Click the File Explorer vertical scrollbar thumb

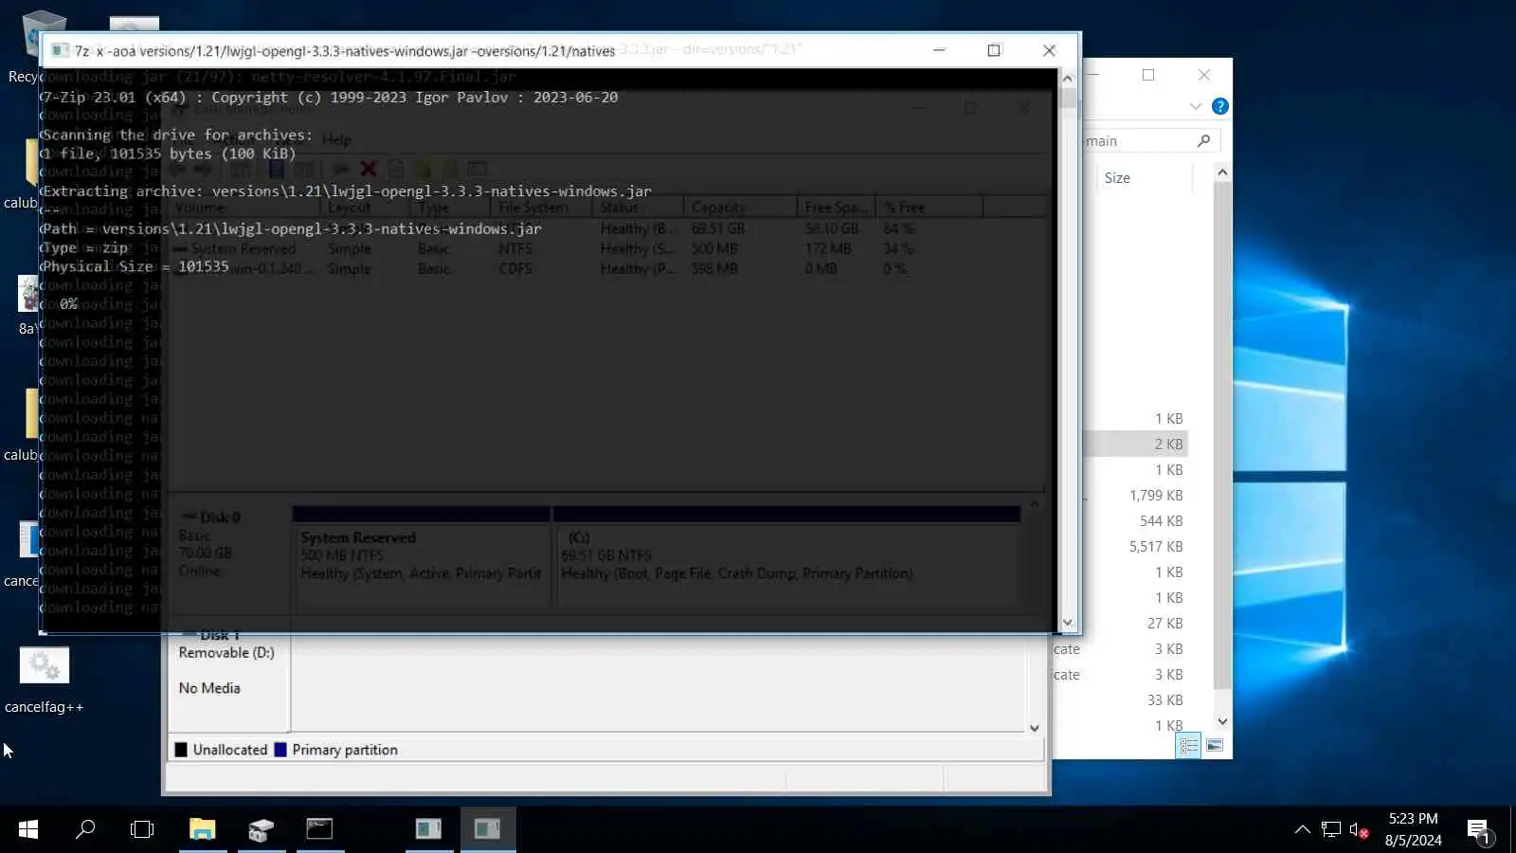coord(1222,436)
